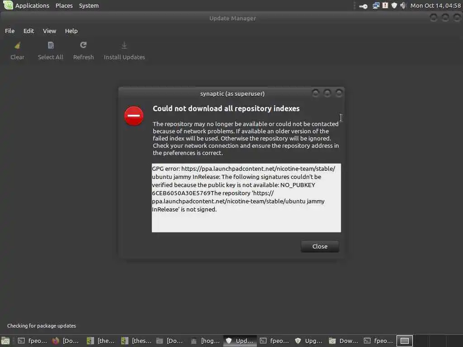Open the View menu in Update Manager
463x347 pixels.
[49, 31]
